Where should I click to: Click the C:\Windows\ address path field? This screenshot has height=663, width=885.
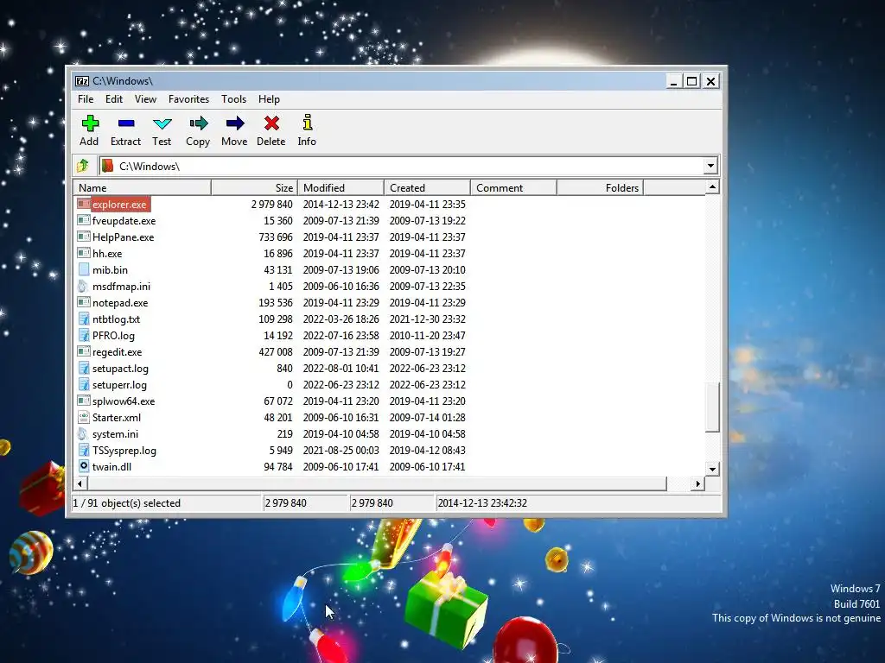pyautogui.click(x=401, y=166)
